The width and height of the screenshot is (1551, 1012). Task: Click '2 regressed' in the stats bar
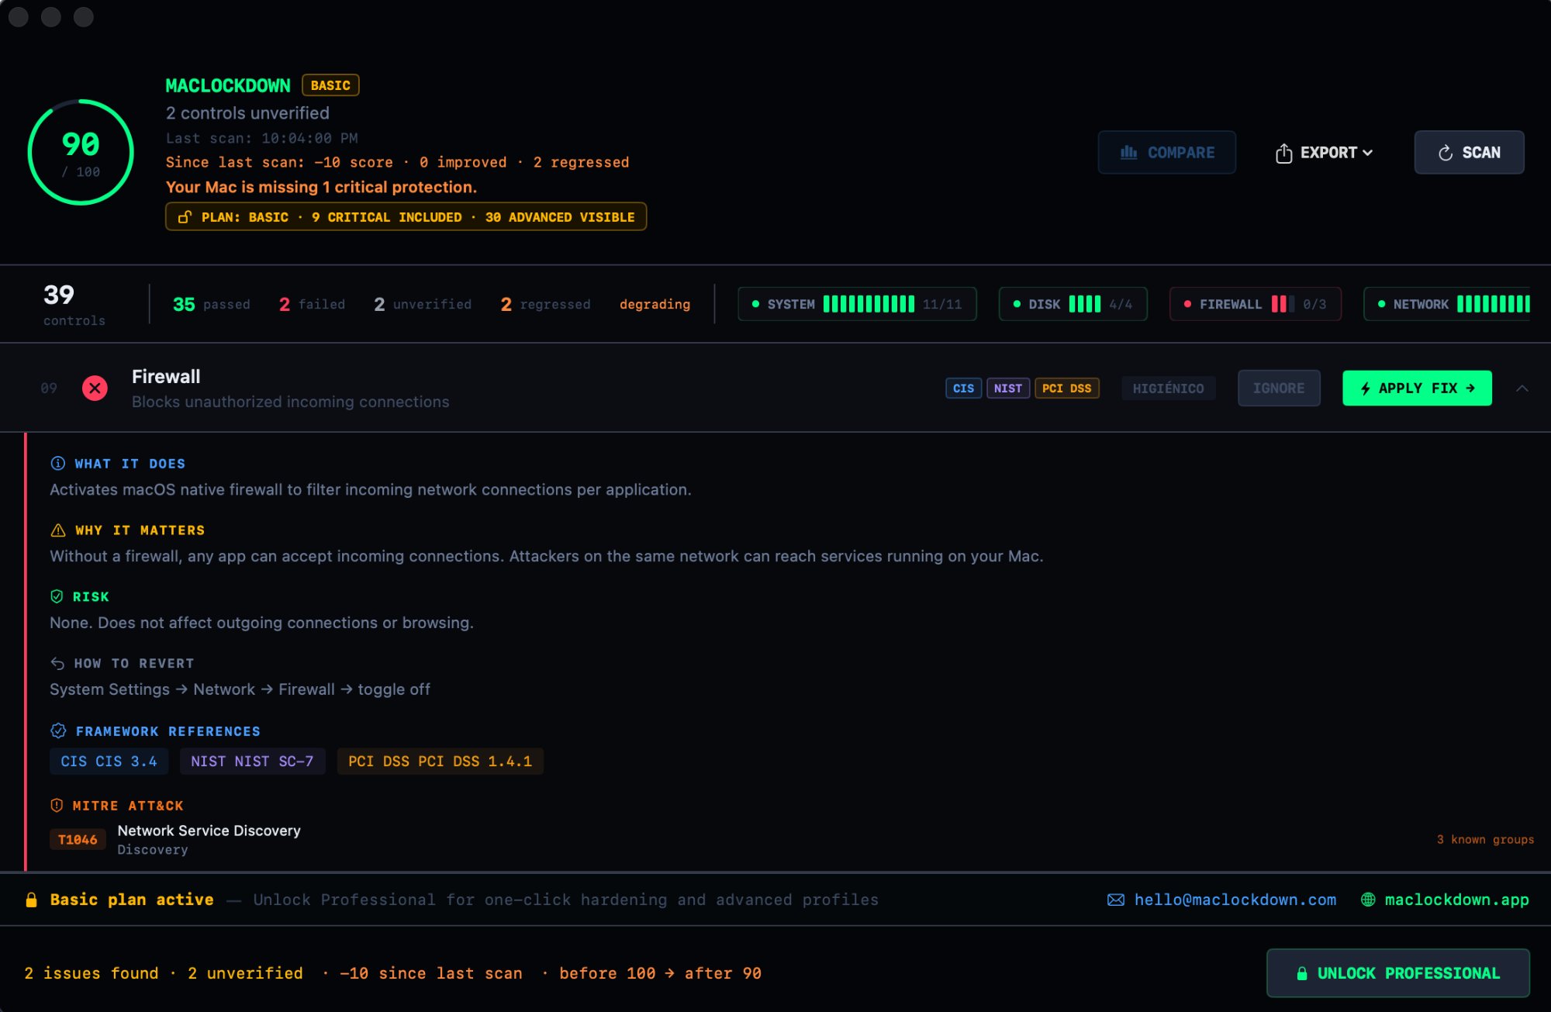(545, 304)
